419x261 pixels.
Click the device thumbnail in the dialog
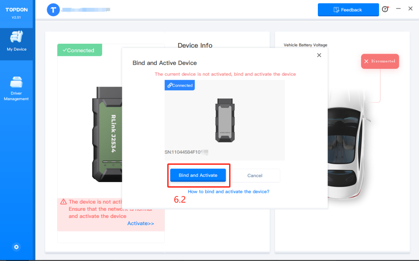[x=225, y=120]
